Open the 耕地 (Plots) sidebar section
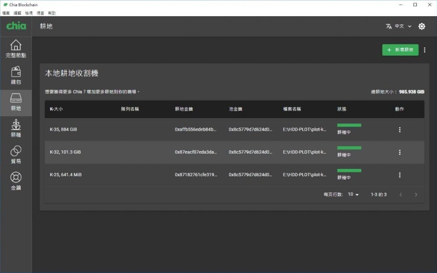Screen dimensions: 437x273 (x=16, y=102)
